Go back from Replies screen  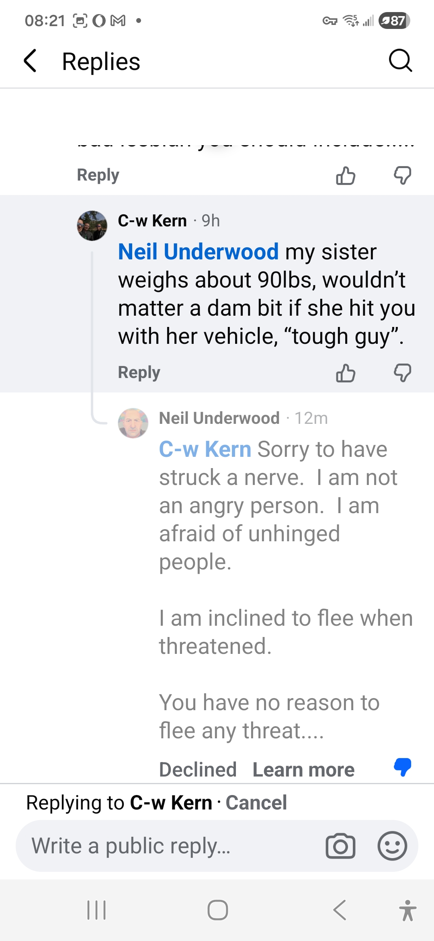(31, 61)
